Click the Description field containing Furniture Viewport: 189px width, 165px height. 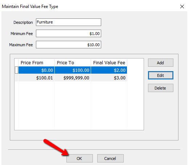[x=69, y=22]
